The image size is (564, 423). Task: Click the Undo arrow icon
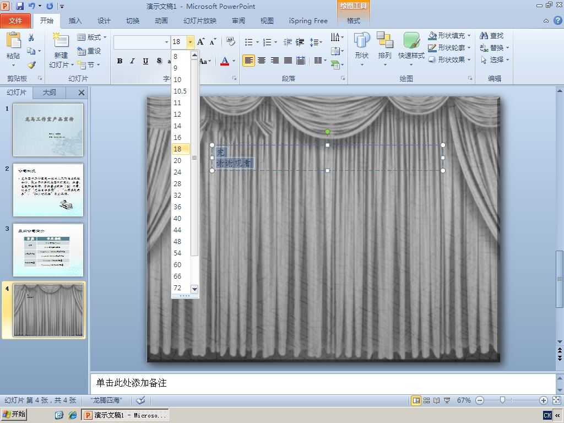coord(31,6)
